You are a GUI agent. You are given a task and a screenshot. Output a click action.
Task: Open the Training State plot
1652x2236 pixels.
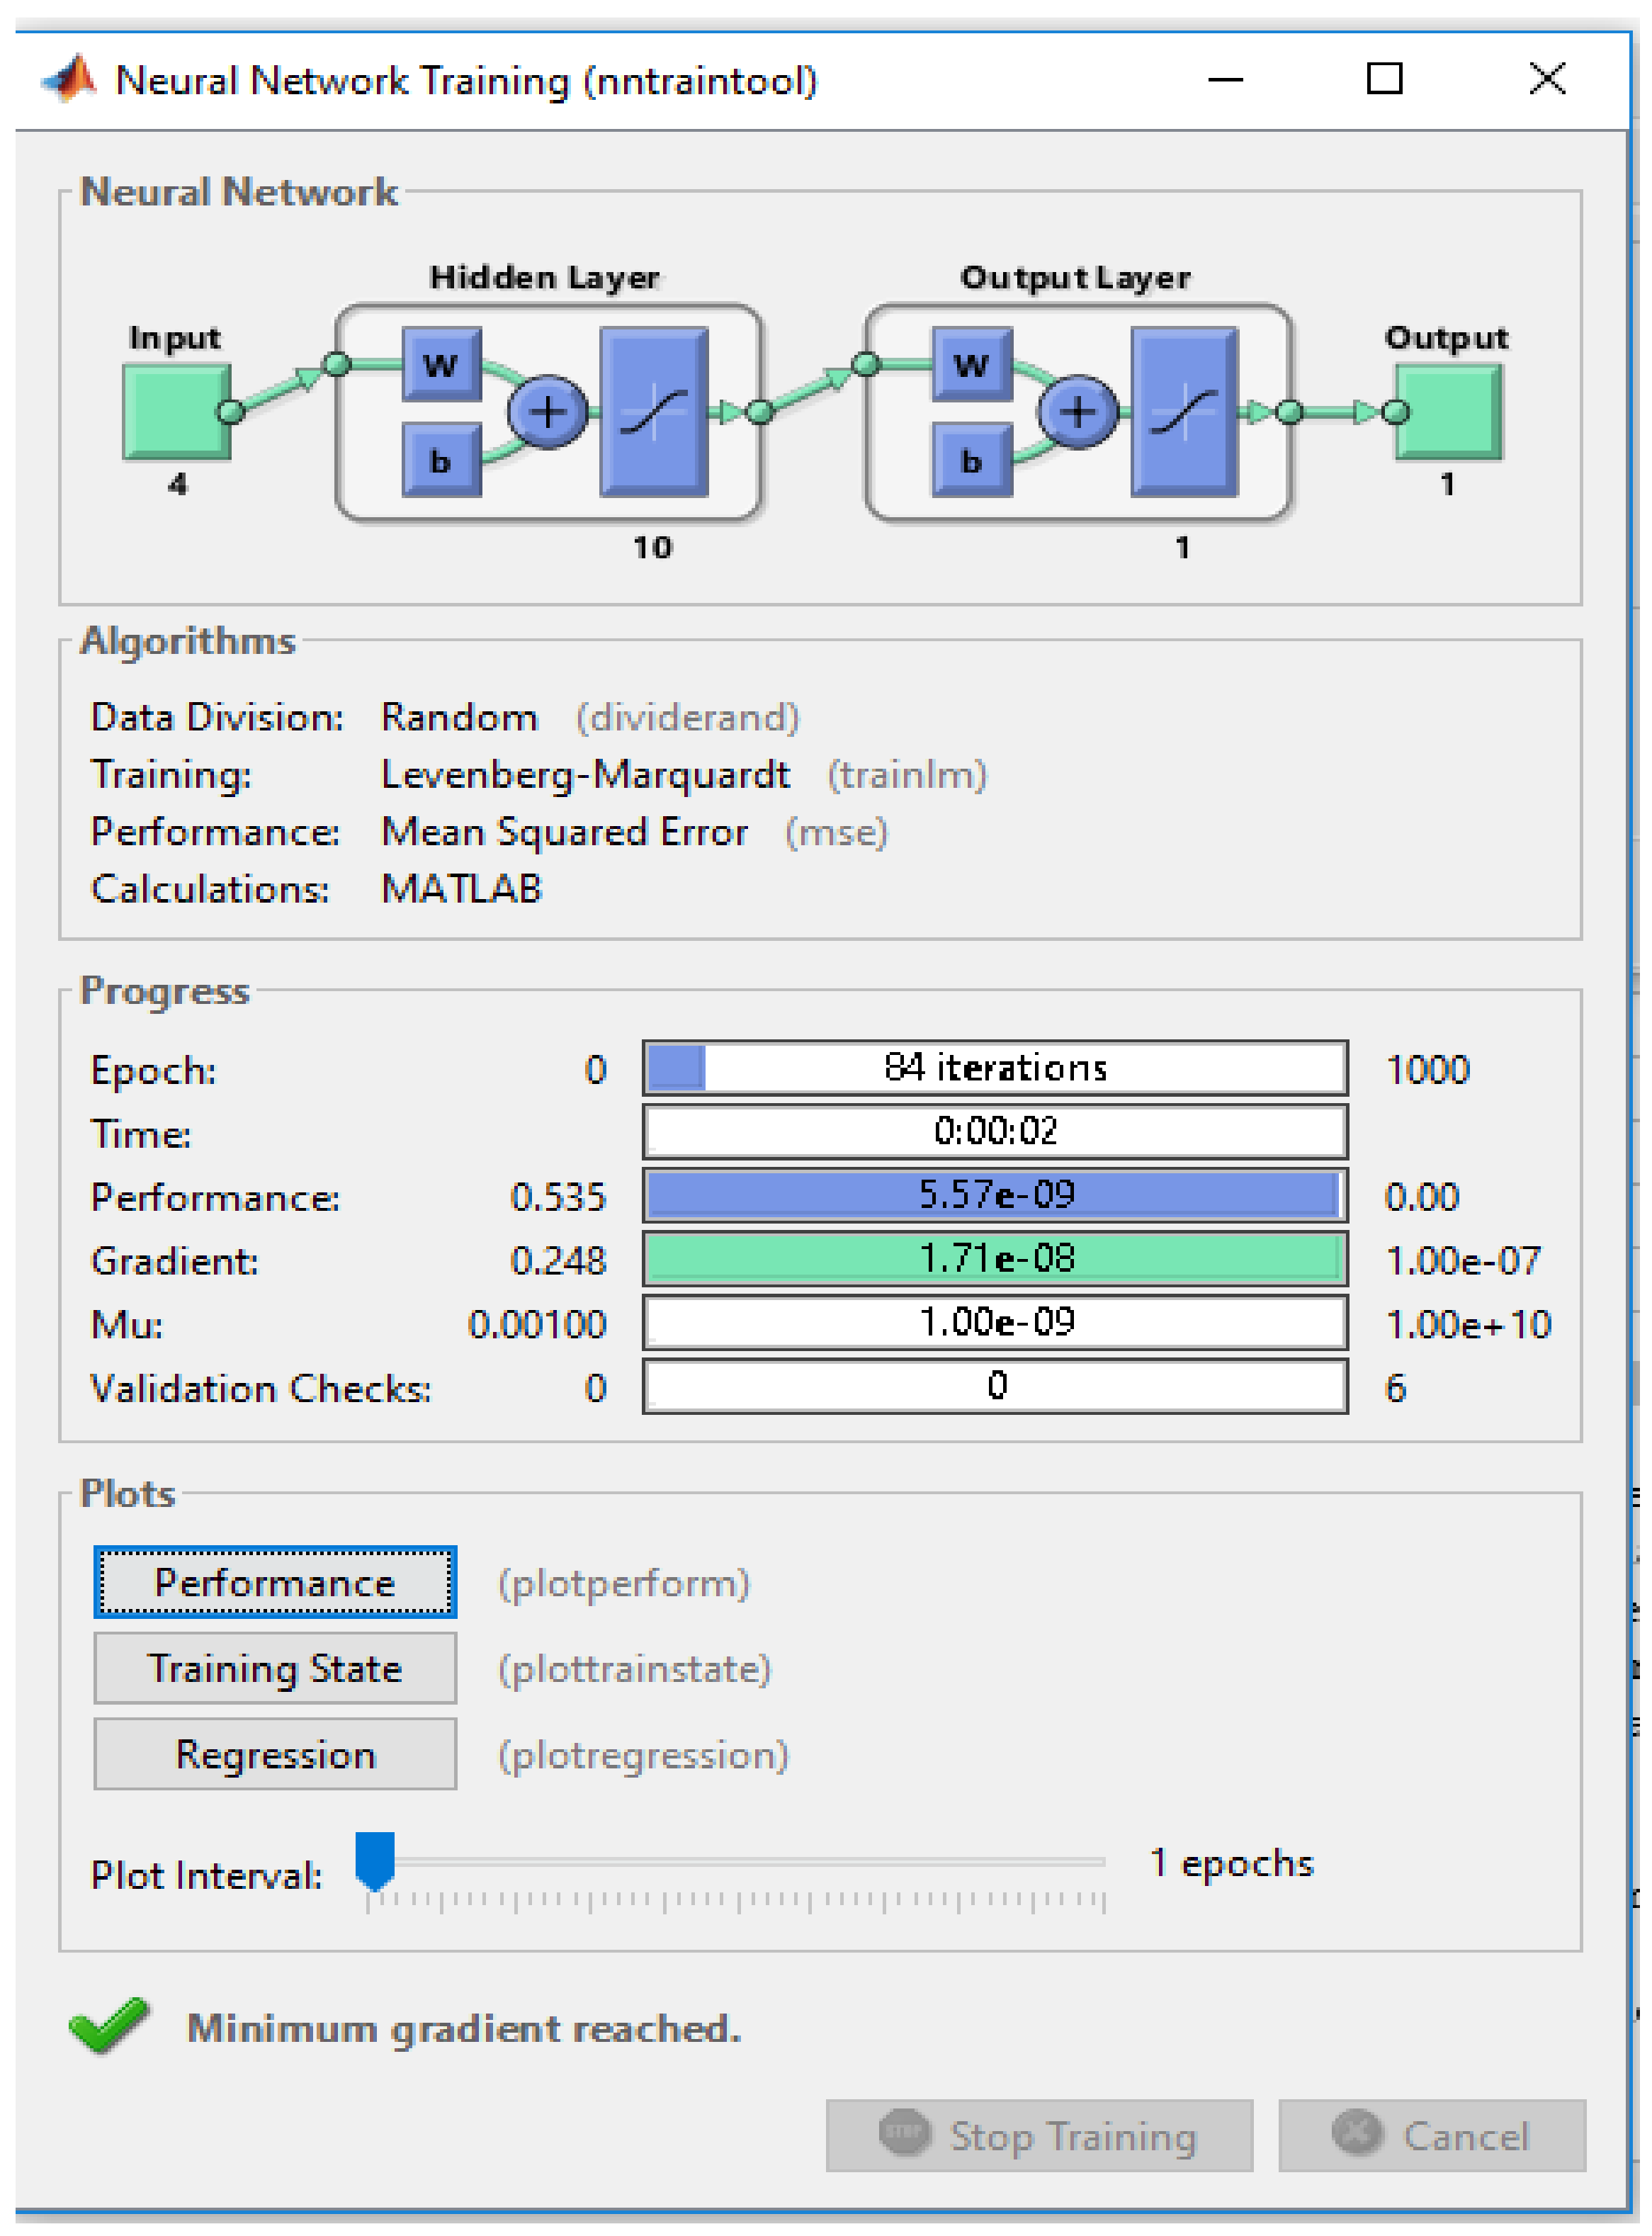(x=275, y=1669)
